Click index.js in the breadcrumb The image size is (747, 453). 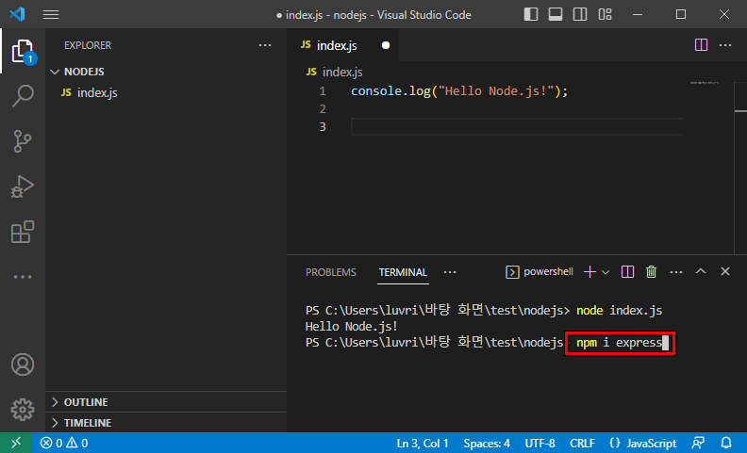point(342,72)
